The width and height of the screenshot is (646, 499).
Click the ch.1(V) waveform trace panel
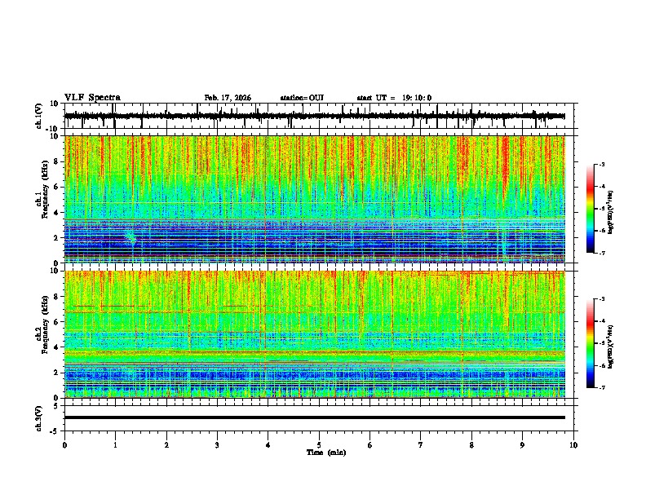tap(321, 116)
